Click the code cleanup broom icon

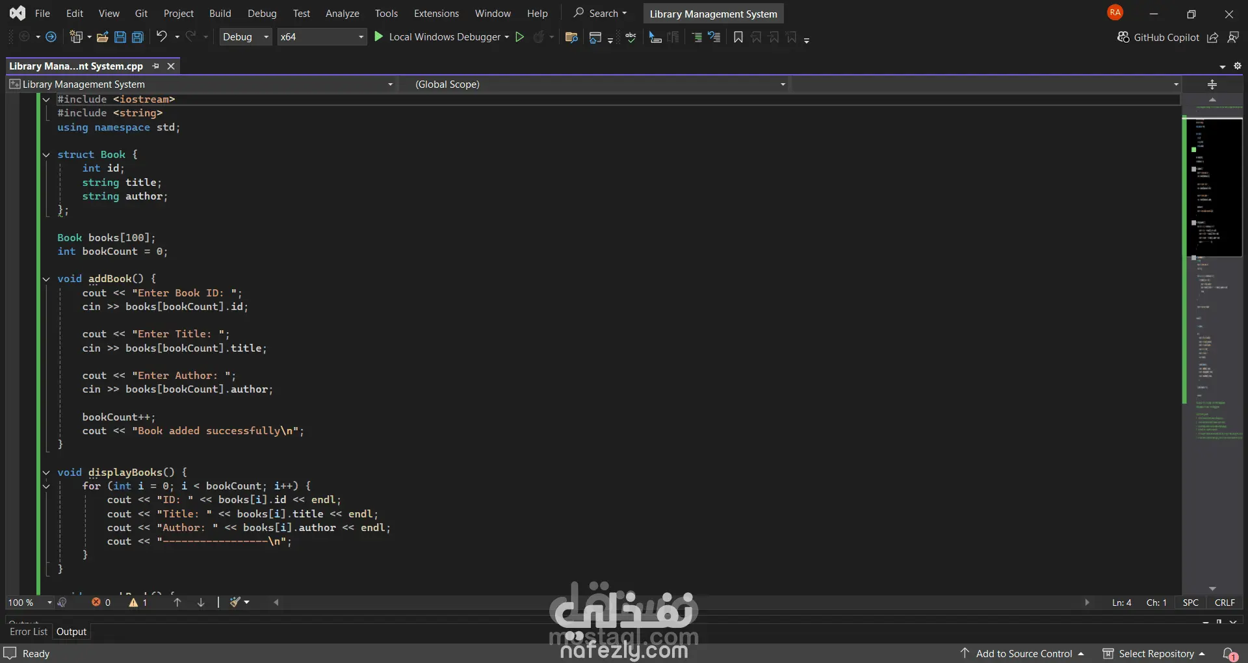click(235, 603)
